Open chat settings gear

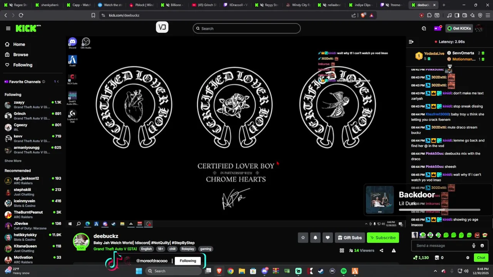(x=468, y=258)
